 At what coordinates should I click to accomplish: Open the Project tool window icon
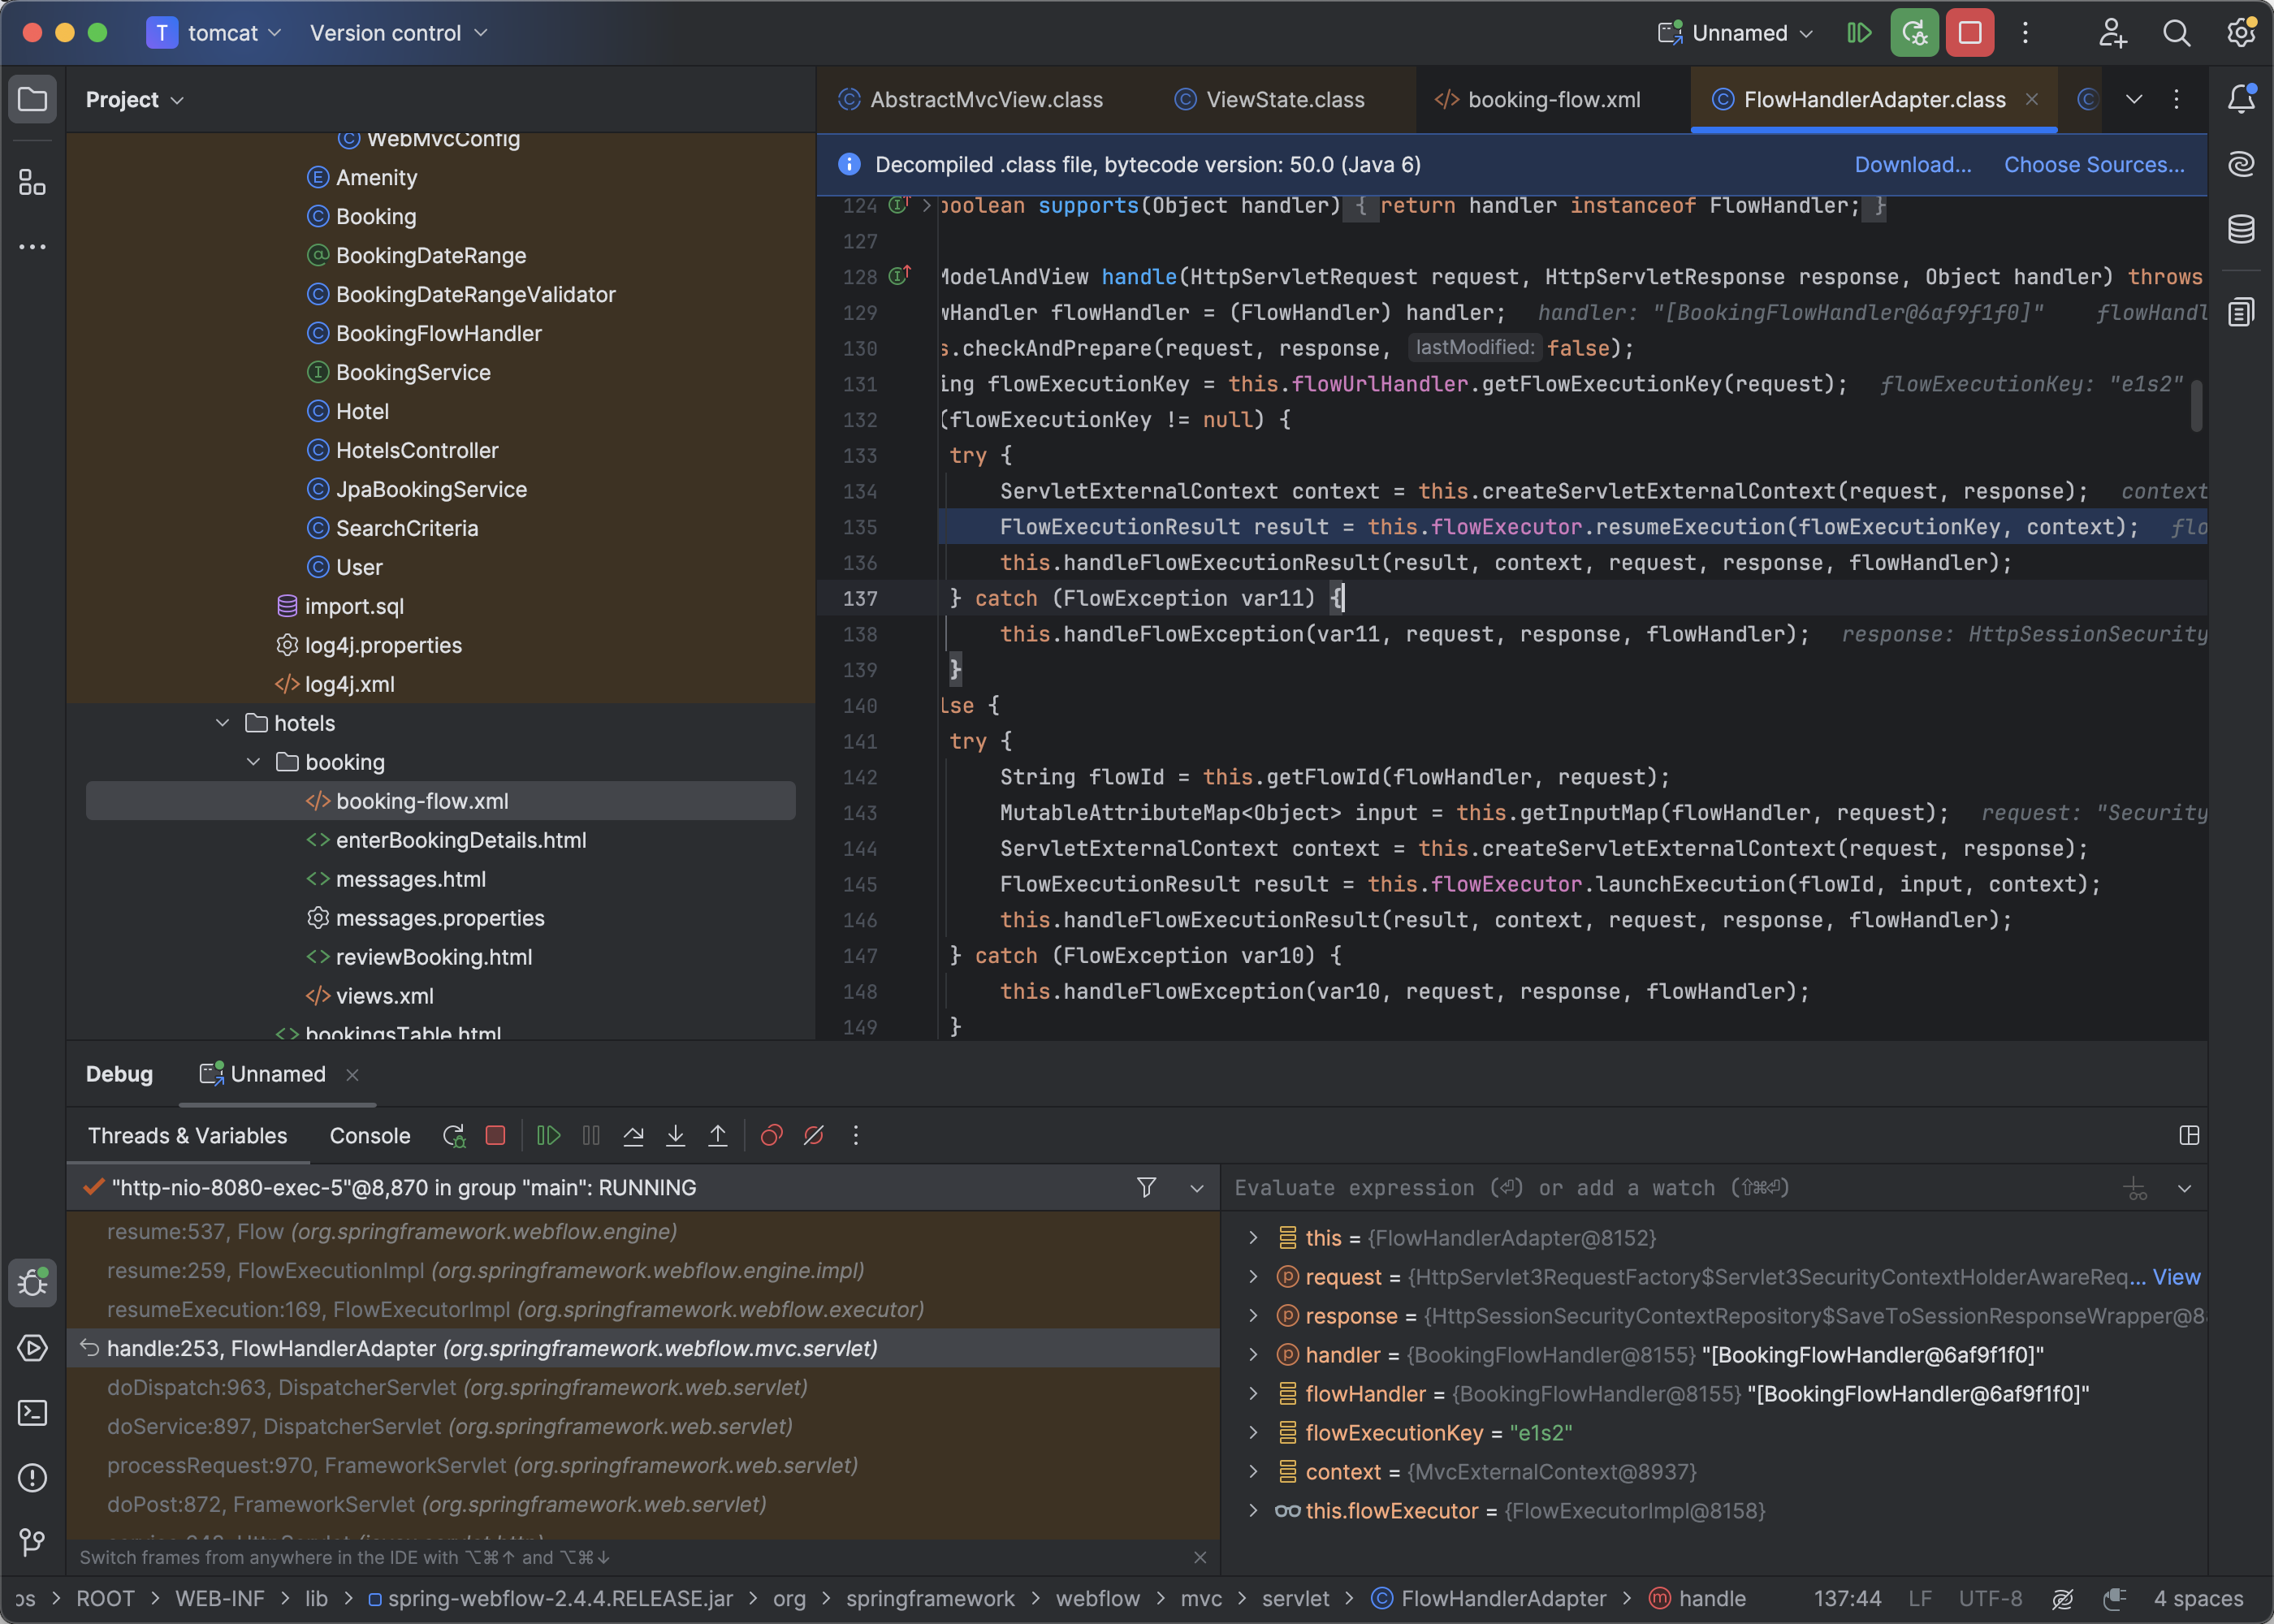[x=32, y=100]
